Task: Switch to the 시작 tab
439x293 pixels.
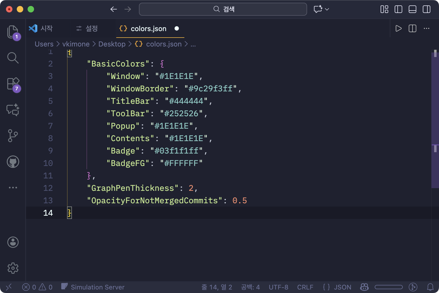Action: coord(46,28)
